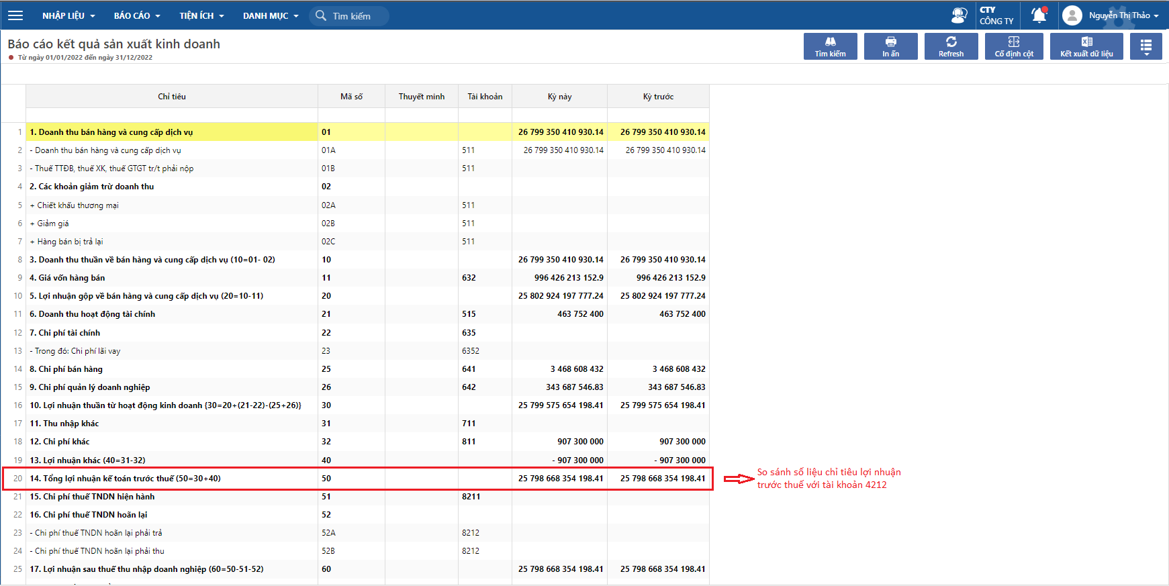Open the NHẬP LIỆU menu
The image size is (1169, 586).
pyautogui.click(x=68, y=15)
